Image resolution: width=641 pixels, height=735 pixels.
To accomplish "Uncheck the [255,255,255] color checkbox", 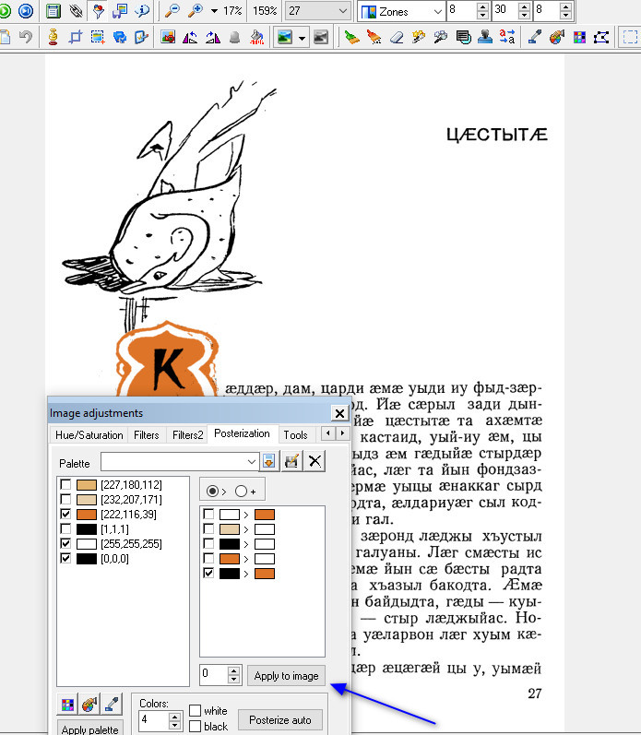I will tap(66, 544).
